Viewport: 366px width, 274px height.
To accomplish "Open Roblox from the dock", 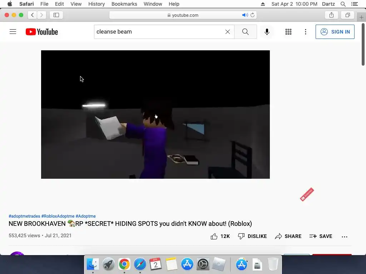I will tap(219, 264).
